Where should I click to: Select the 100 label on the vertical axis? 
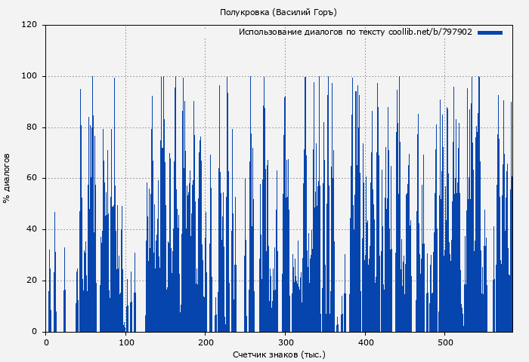pos(29,76)
